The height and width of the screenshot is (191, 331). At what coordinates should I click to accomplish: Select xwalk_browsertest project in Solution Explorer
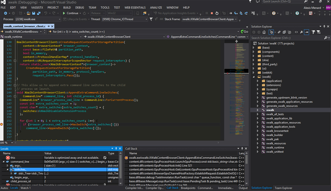277,131
